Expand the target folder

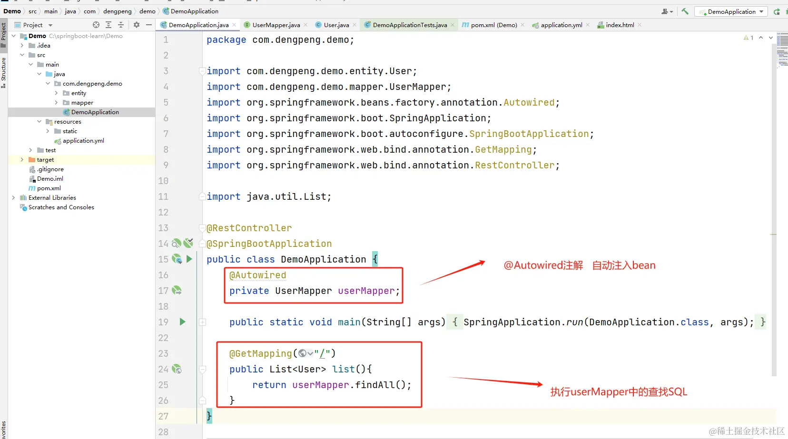point(22,160)
